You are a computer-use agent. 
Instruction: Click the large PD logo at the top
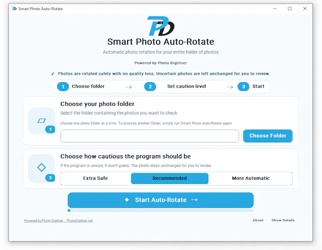[x=161, y=26]
